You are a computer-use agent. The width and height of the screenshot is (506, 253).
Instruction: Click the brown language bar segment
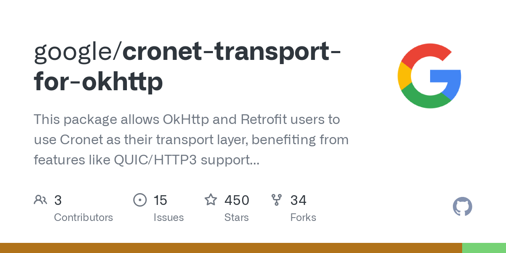231,248
